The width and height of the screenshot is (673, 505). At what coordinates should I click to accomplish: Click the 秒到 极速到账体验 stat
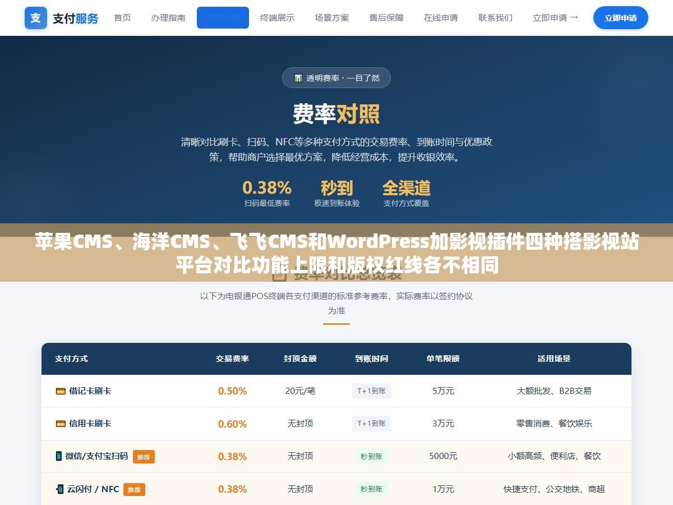point(336,193)
